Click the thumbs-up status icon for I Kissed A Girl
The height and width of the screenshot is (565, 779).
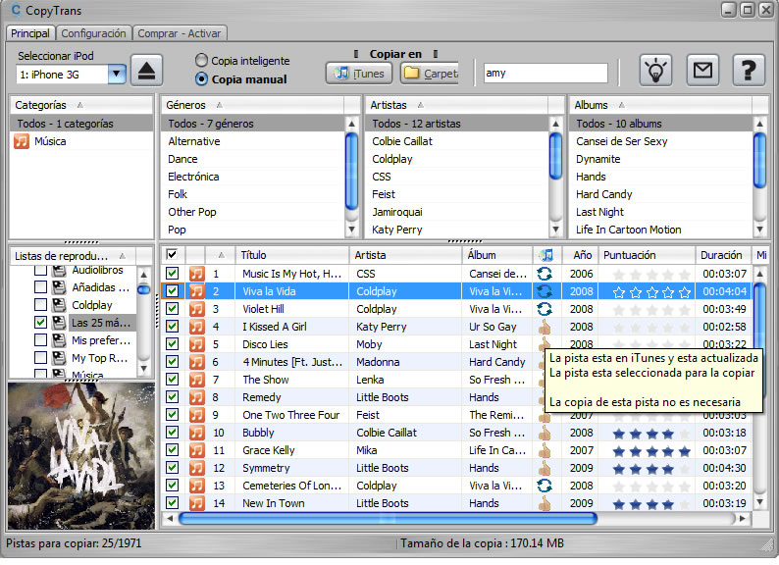point(545,327)
